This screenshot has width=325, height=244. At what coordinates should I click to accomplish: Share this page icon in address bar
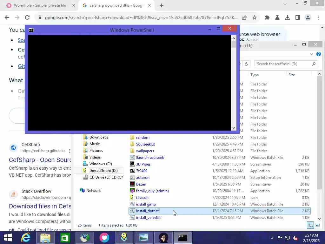click(x=244, y=18)
